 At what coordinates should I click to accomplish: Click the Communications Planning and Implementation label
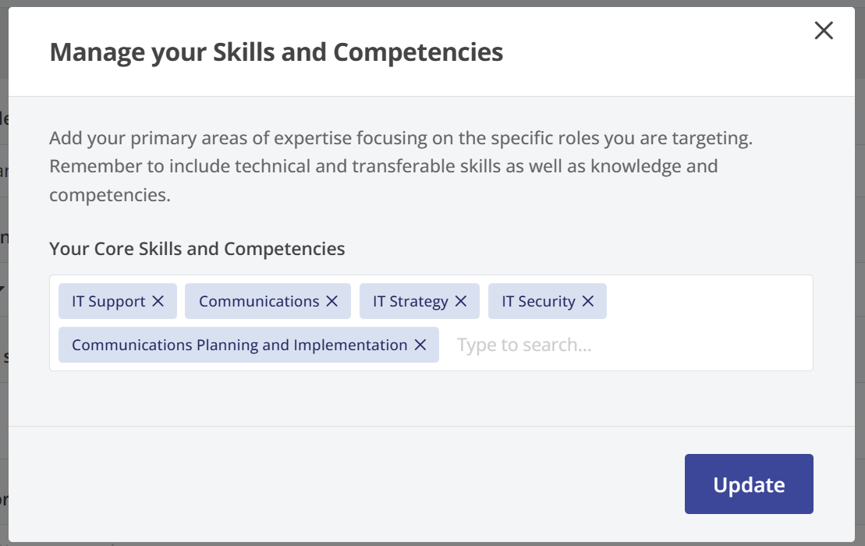(239, 345)
